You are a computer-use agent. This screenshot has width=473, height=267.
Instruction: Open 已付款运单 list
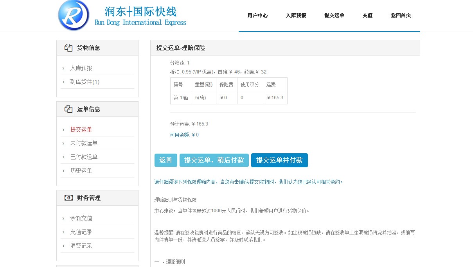coord(84,157)
